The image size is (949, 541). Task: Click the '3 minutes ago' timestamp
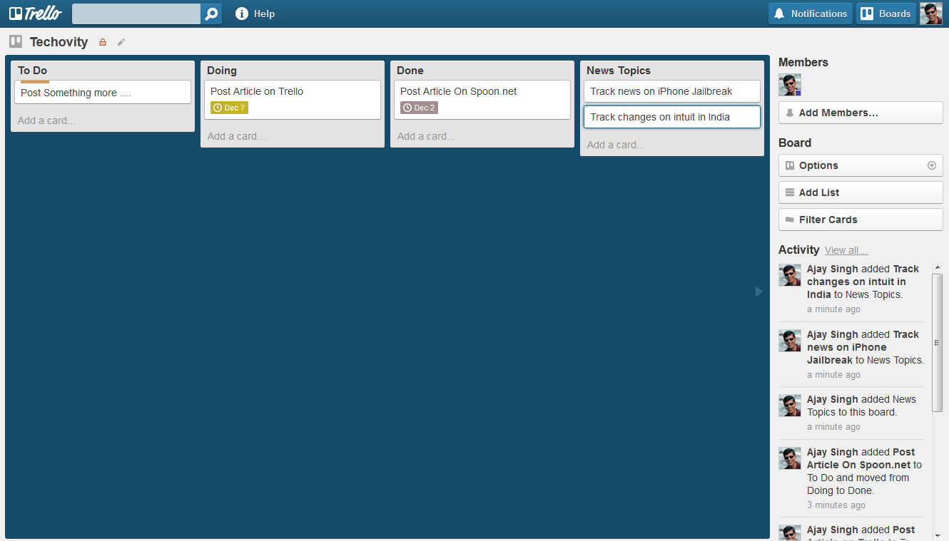(x=836, y=505)
